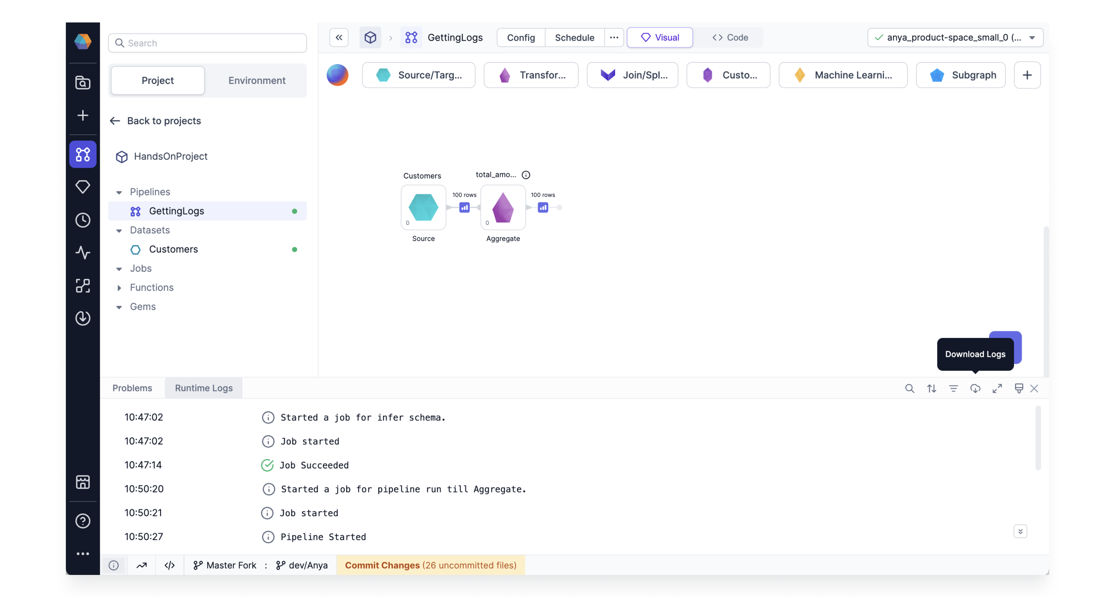The width and height of the screenshot is (1115, 597).
Task: Toggle the sort order icon in Runtime Logs
Action: 932,388
